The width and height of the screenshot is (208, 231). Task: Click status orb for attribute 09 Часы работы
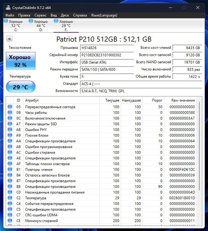tap(10, 113)
